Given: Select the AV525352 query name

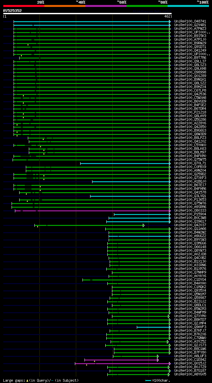Looking at the screenshot, I should tap(13, 11).
